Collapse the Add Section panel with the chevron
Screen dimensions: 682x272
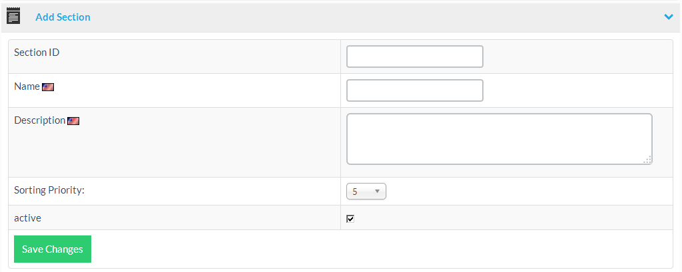click(669, 17)
